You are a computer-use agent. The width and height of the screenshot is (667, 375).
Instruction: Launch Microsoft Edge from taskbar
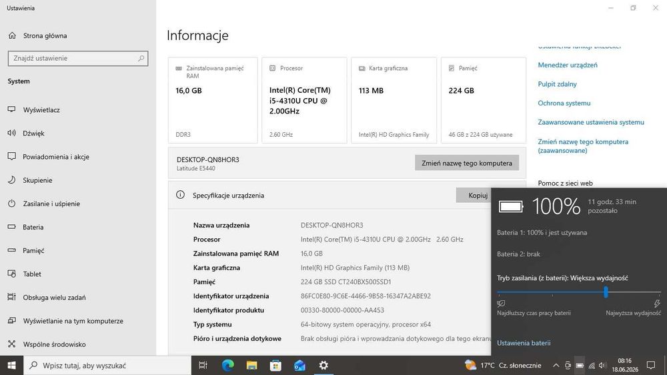[228, 365]
